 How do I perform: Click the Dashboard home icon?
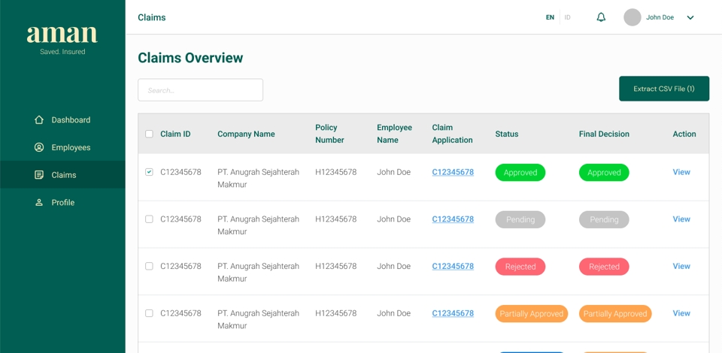39,120
